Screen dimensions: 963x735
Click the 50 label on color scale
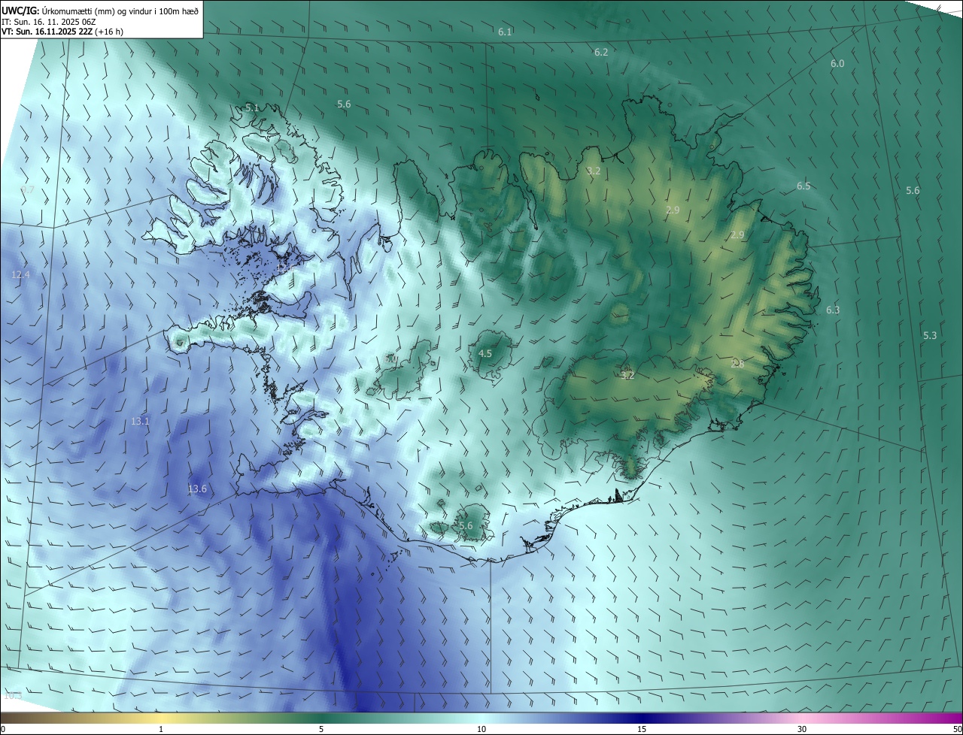pyautogui.click(x=957, y=729)
